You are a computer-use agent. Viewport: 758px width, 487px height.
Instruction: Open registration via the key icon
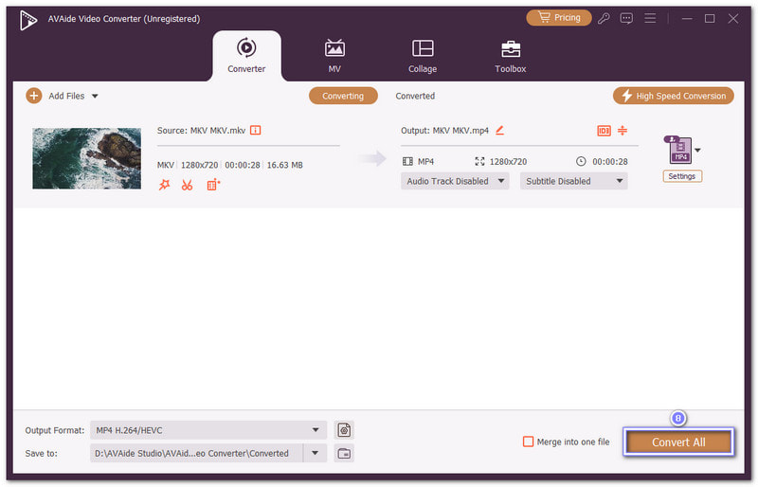click(x=604, y=18)
